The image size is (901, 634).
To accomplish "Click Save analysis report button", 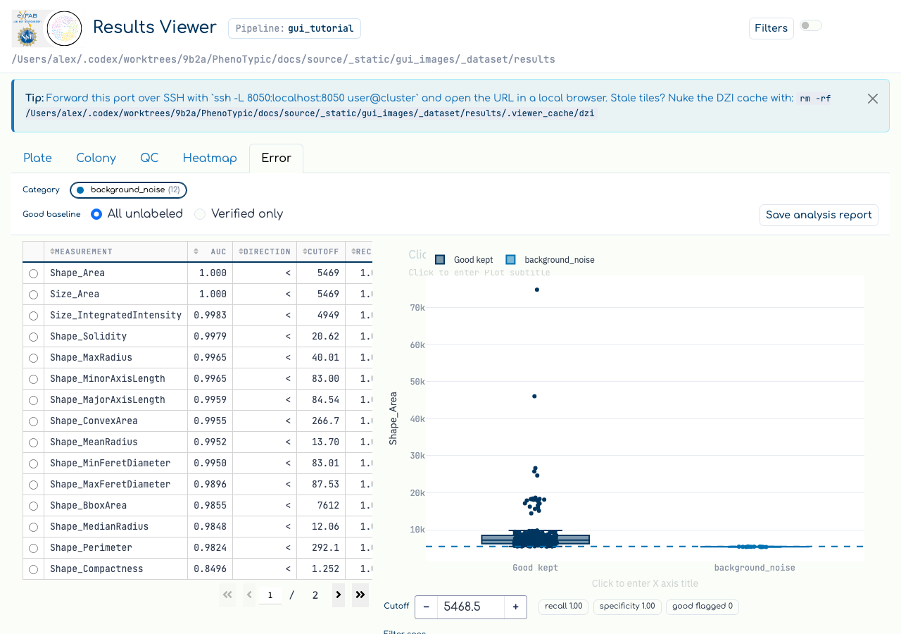I will tap(819, 215).
